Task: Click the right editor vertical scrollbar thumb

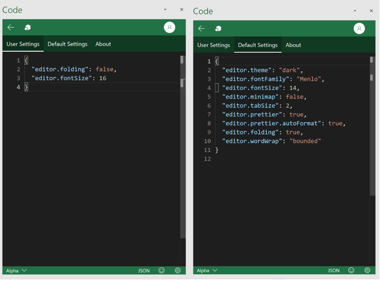Action: (x=373, y=126)
